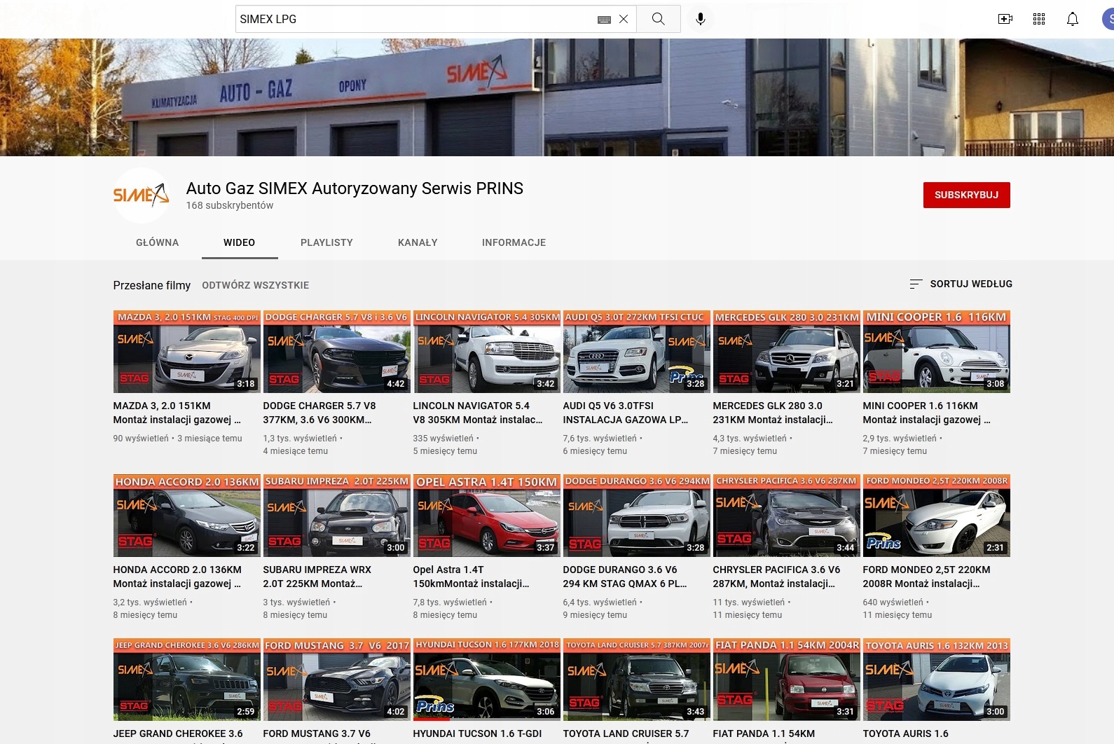This screenshot has width=1114, height=744.
Task: Click the DODGE CHARGER 5.7 V8 video title
Action: coord(319,413)
